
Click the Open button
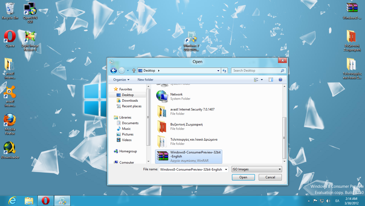[x=243, y=177]
